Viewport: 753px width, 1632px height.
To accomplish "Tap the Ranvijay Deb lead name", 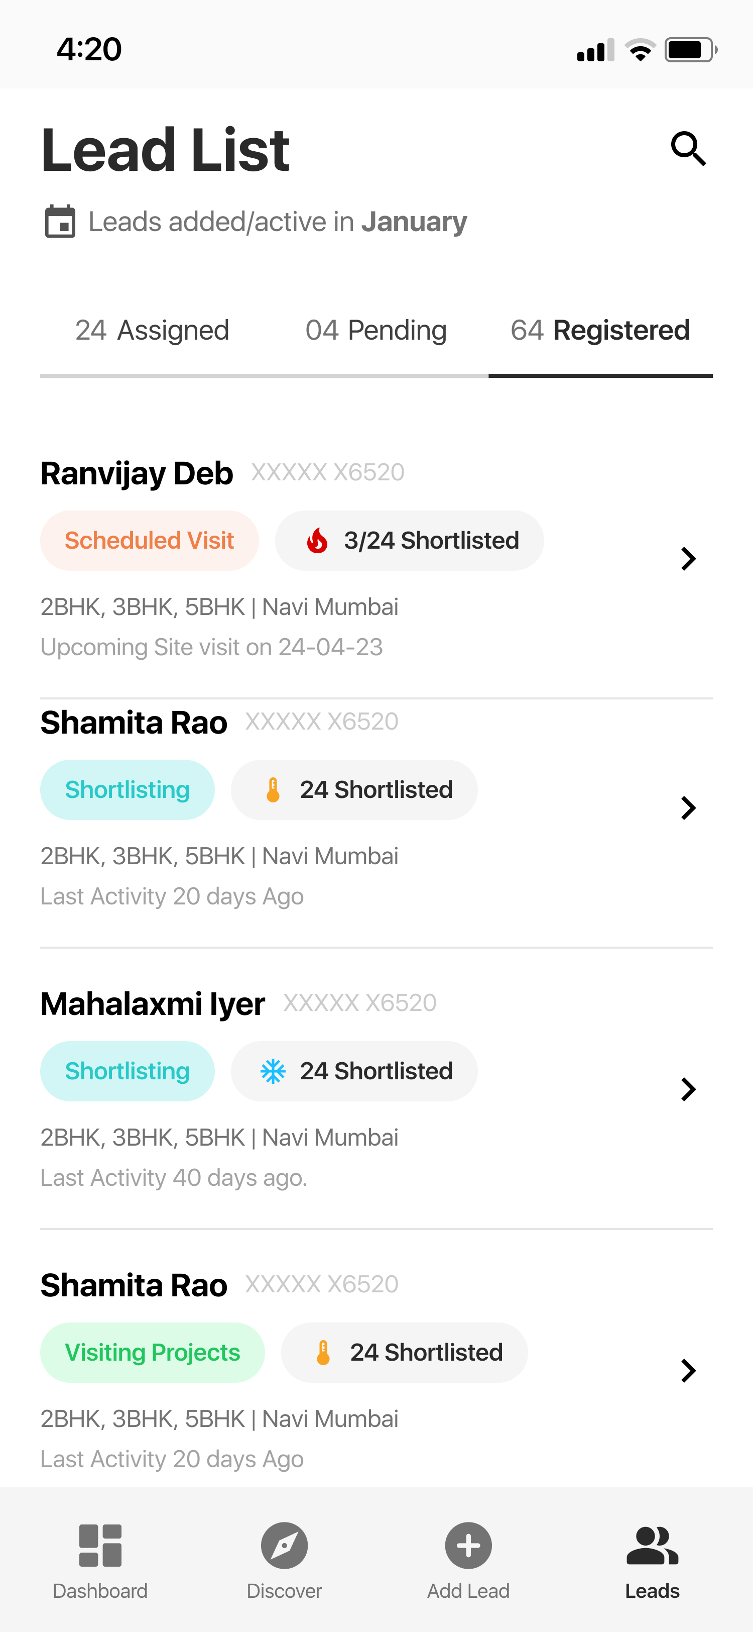I will click(x=137, y=474).
